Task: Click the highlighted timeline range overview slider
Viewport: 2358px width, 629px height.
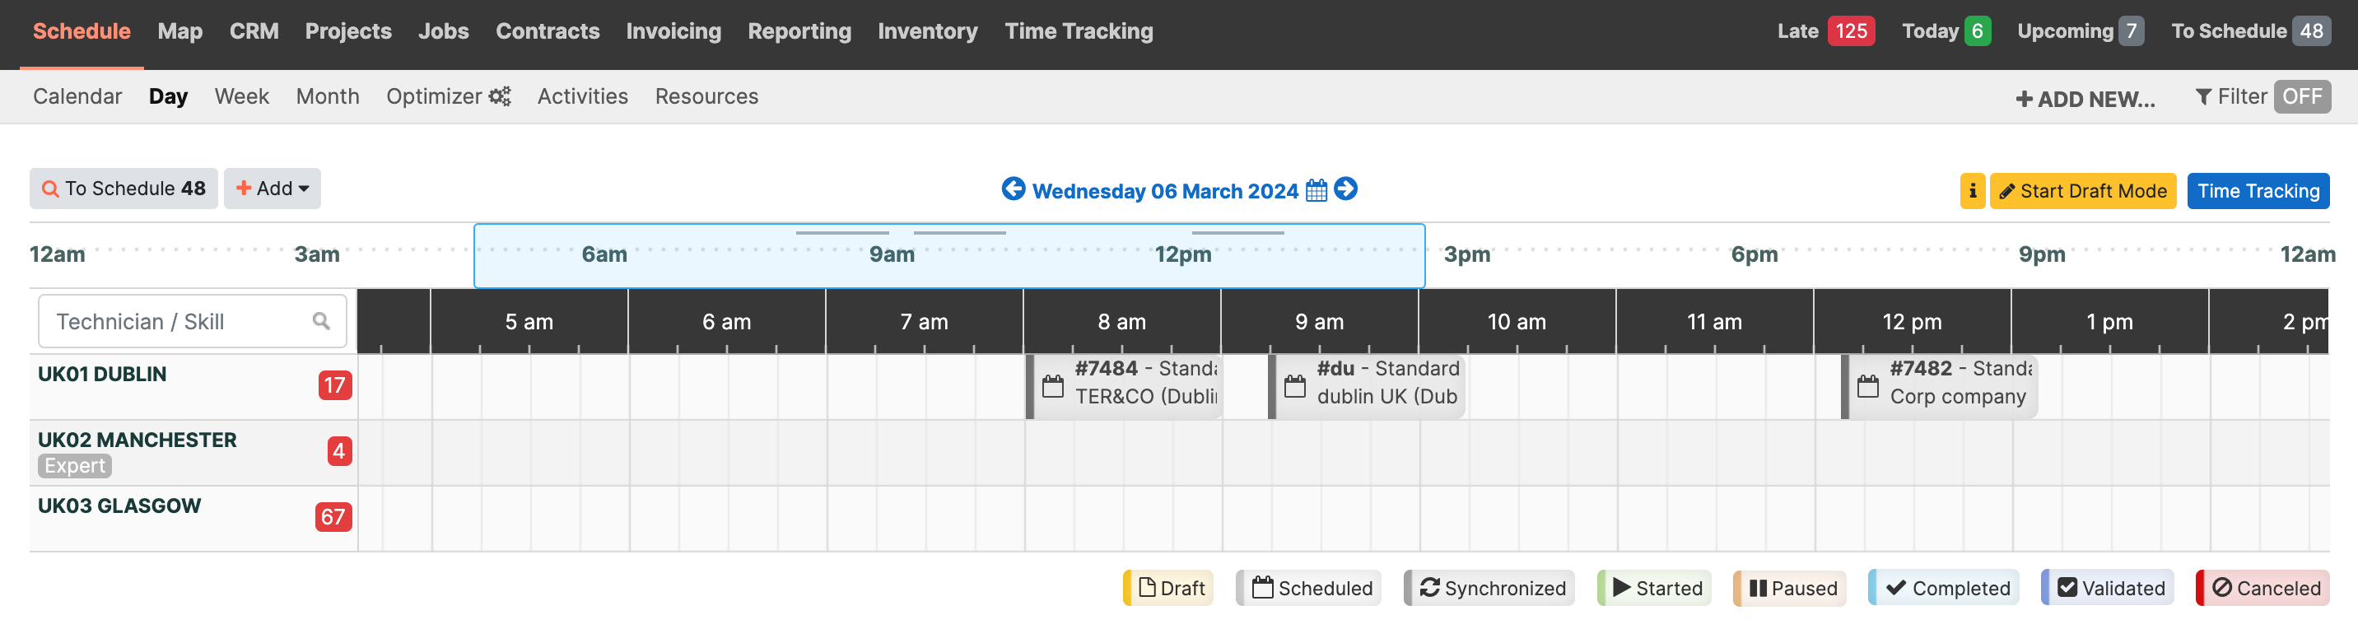Action: tap(949, 255)
